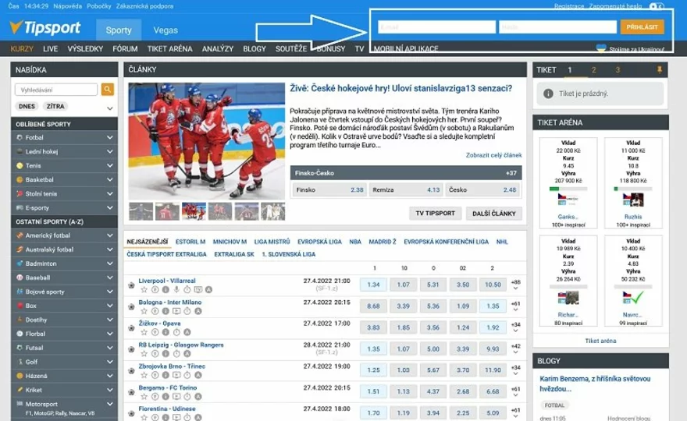Select Tiket tab number 2
This screenshot has height=421, width=687.
(593, 70)
